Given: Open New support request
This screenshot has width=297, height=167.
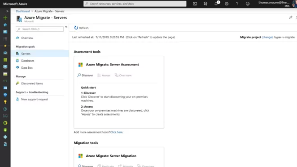Looking at the screenshot, I should click(x=35, y=99).
